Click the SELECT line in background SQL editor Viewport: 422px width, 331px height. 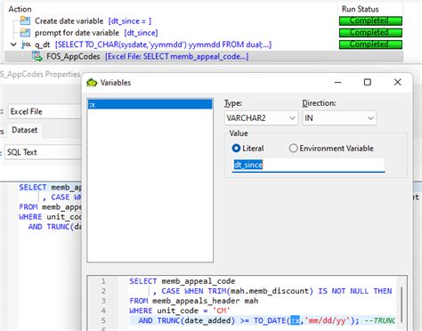click(x=50, y=188)
